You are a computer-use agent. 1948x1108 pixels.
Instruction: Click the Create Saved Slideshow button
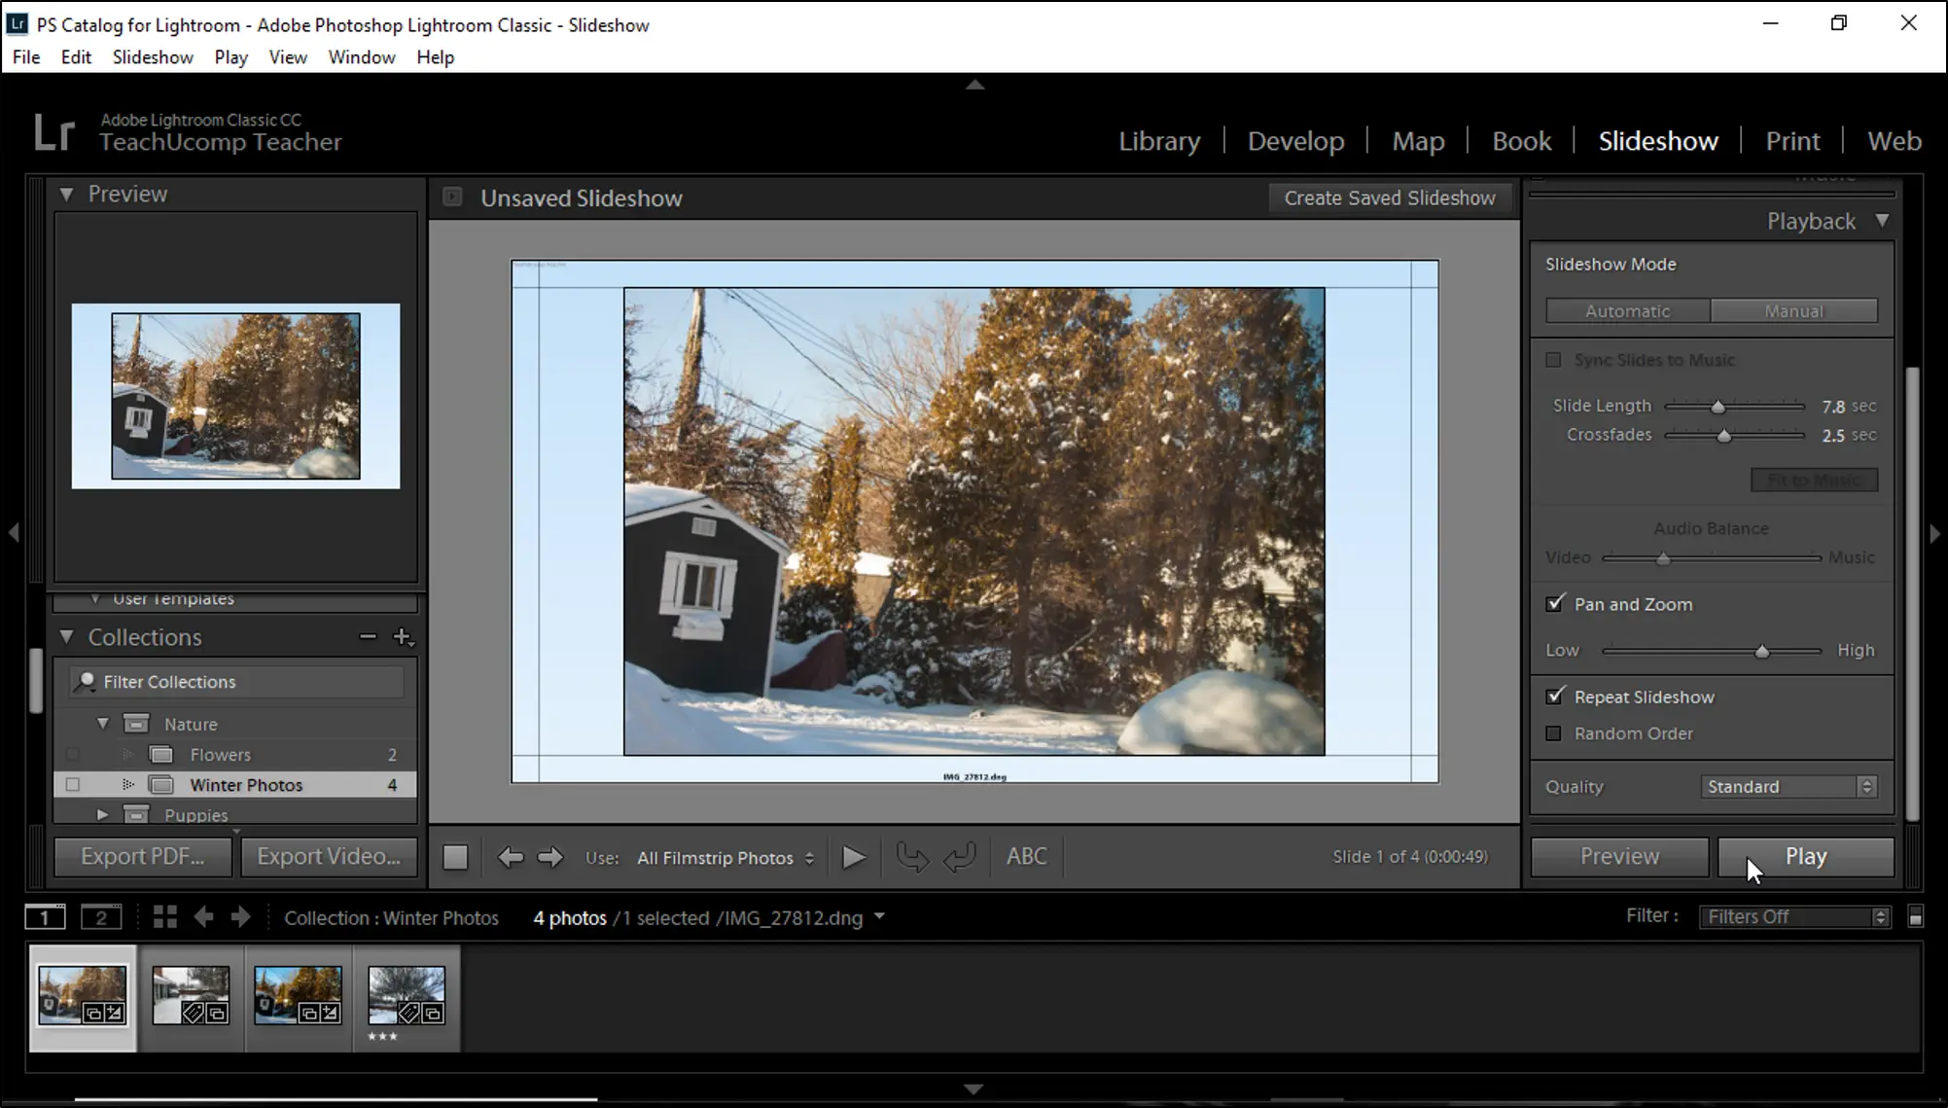coord(1390,197)
